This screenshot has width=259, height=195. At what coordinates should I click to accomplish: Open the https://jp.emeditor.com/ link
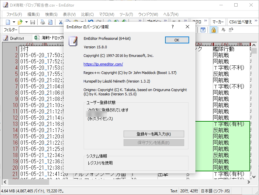click(x=103, y=64)
